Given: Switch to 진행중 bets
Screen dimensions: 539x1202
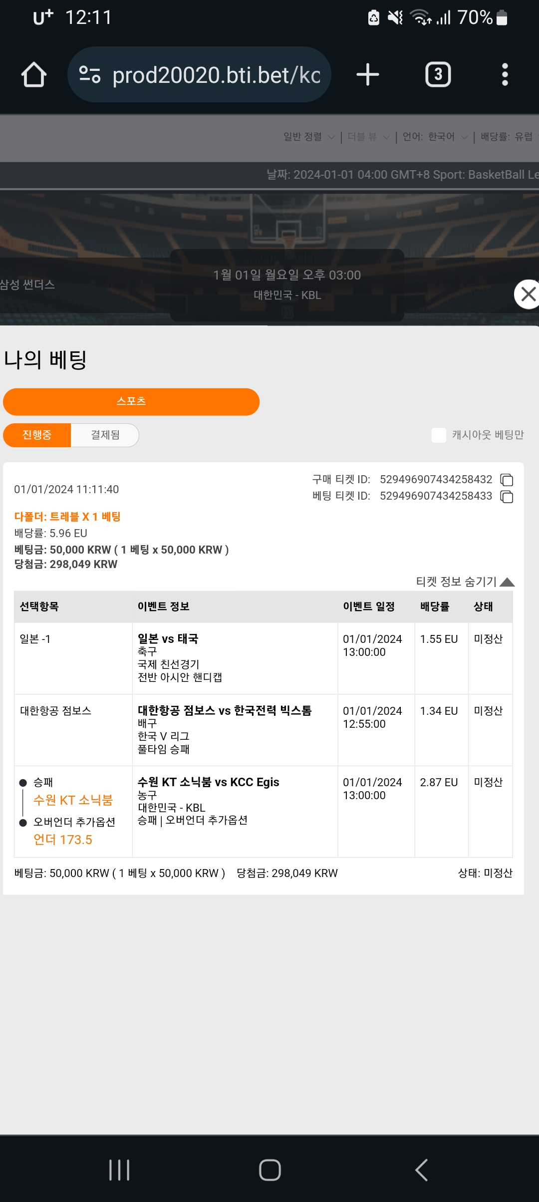Looking at the screenshot, I should click(37, 435).
